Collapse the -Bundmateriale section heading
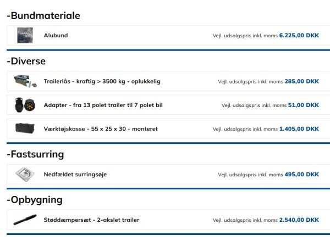 tap(43, 15)
